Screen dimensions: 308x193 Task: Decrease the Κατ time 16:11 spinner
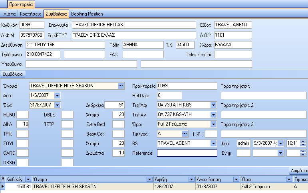(x=303, y=145)
